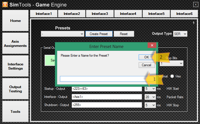Click the 'Packet Rate' label
The height and width of the screenshot is (124, 200).
pos(175,97)
